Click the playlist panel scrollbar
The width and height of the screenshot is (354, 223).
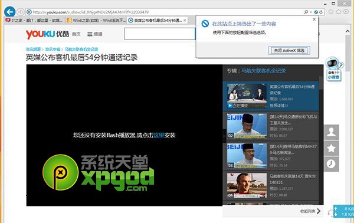click(x=321, y=84)
